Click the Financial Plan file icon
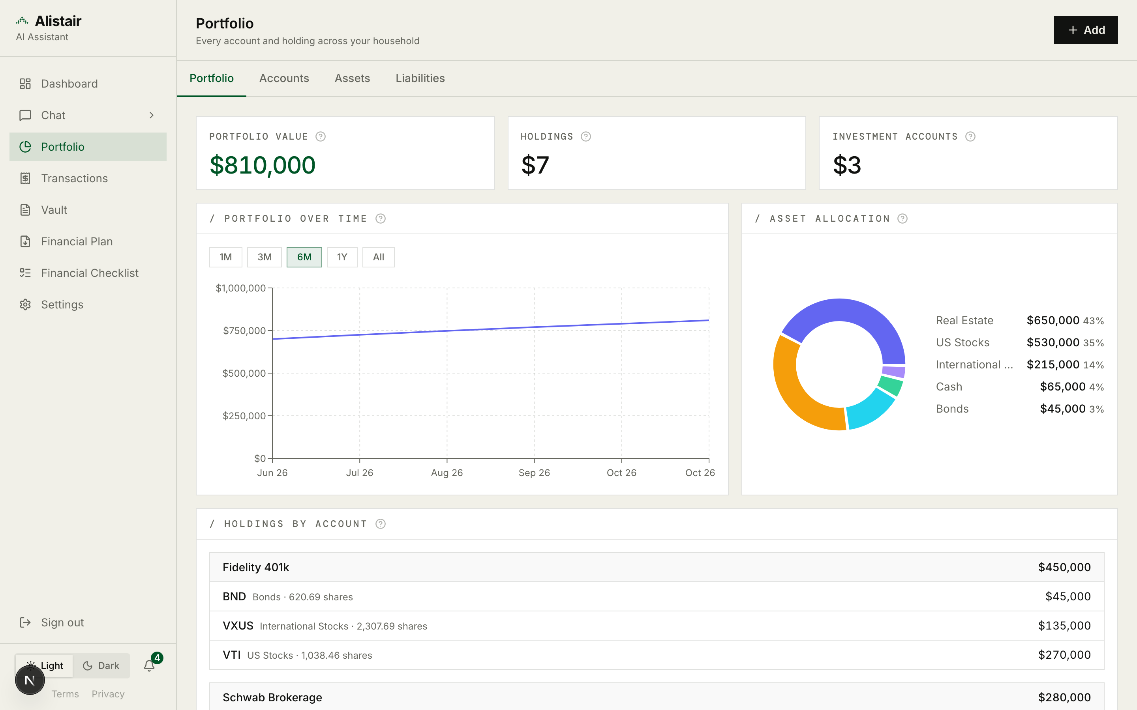 point(25,241)
